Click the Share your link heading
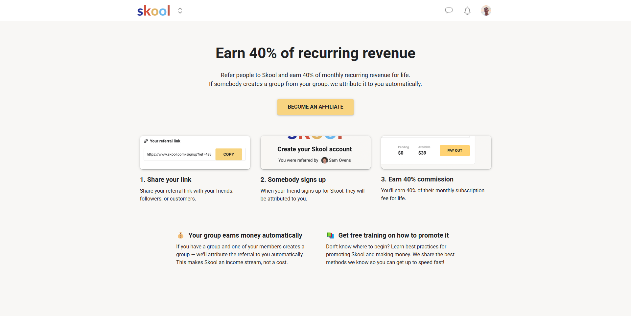Image resolution: width=631 pixels, height=316 pixels. click(x=166, y=179)
